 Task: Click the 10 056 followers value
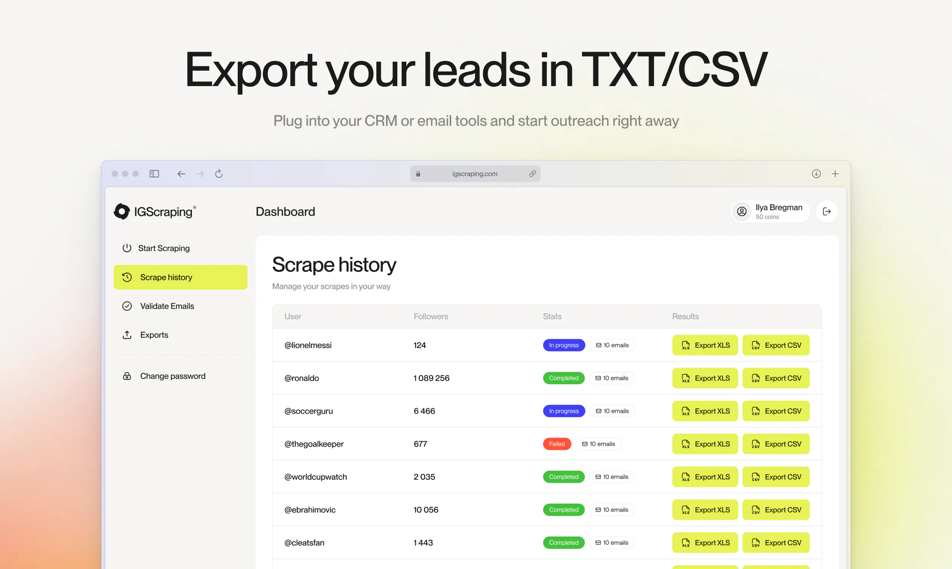tap(426, 510)
